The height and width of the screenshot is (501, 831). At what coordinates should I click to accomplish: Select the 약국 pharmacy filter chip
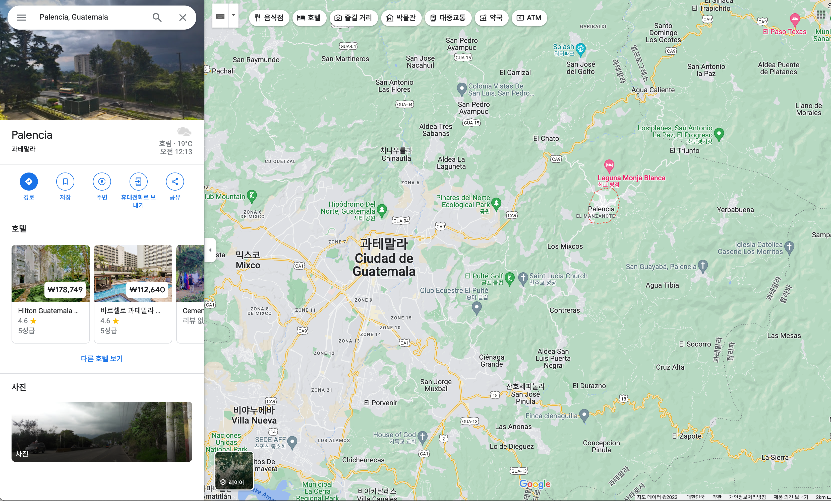491,18
